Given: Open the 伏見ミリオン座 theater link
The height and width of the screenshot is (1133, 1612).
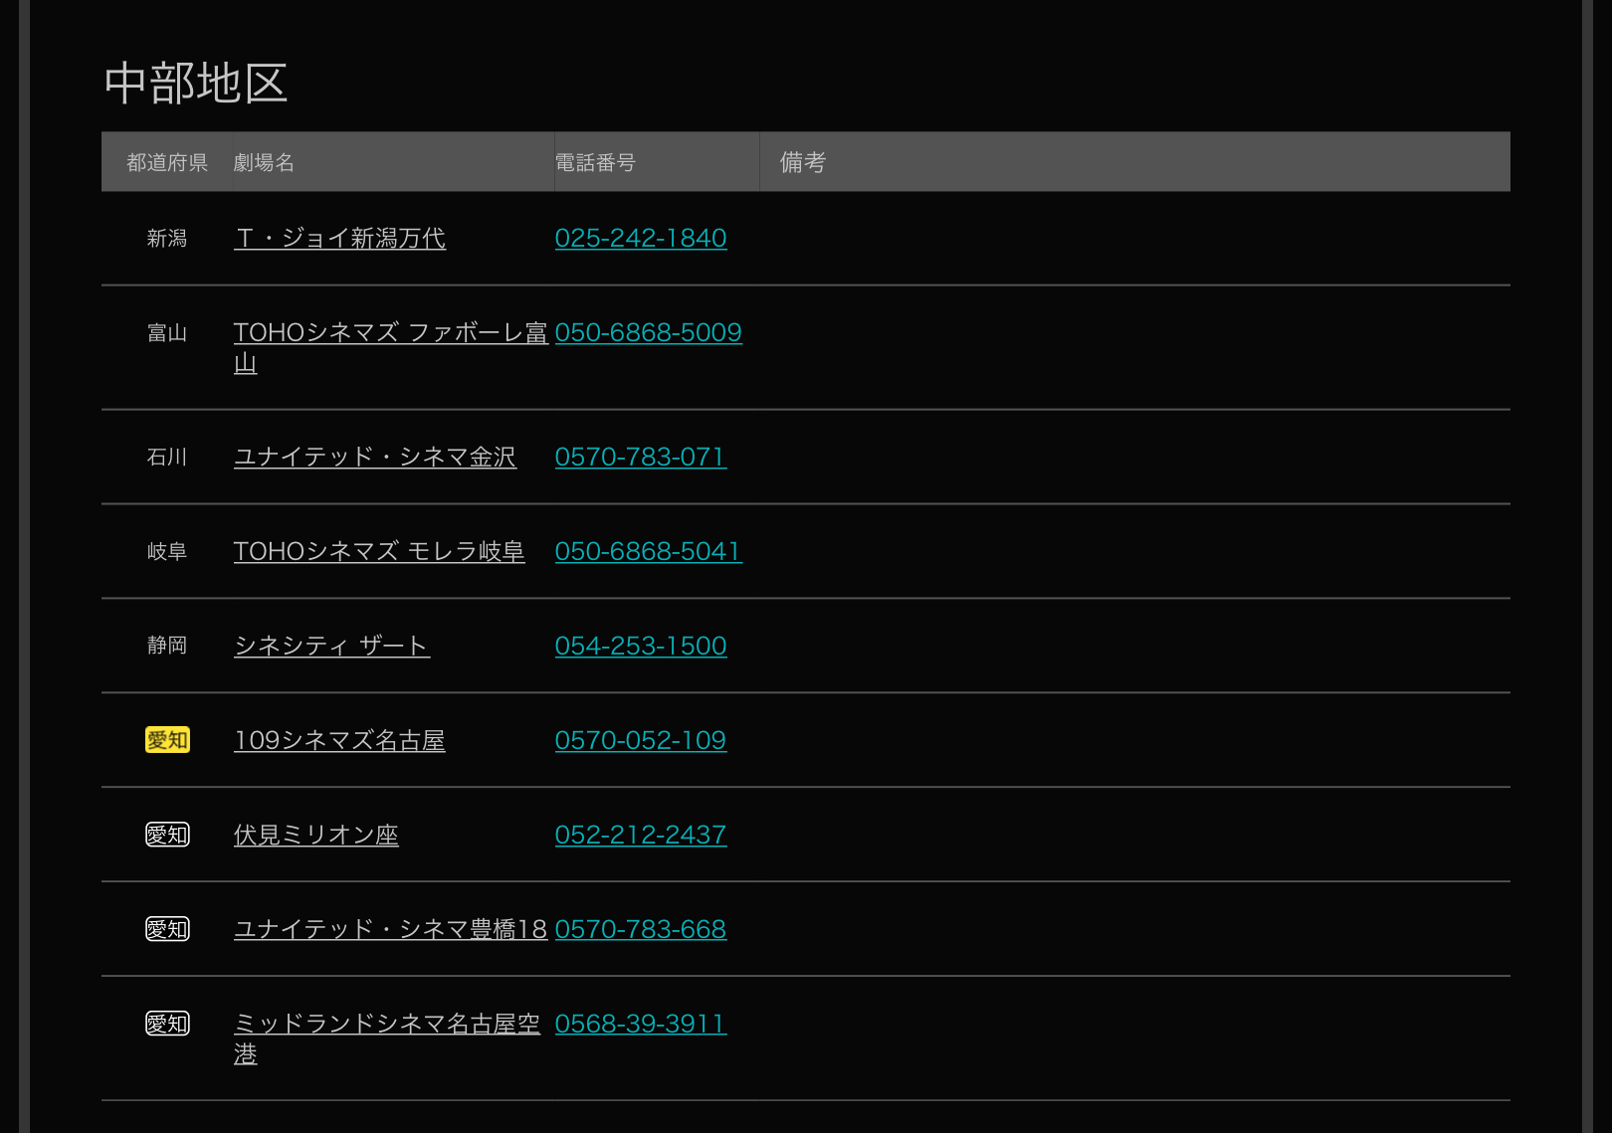Looking at the screenshot, I should tap(316, 836).
